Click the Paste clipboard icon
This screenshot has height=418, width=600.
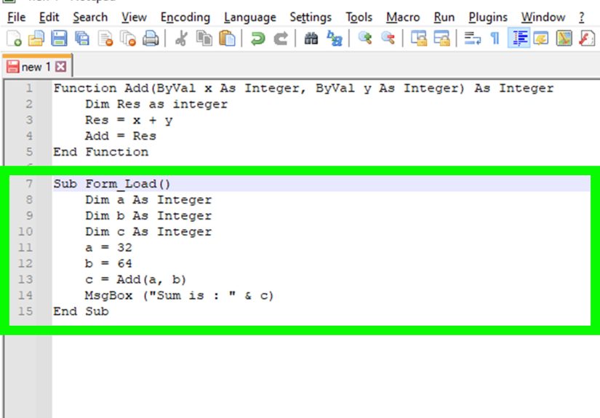227,39
